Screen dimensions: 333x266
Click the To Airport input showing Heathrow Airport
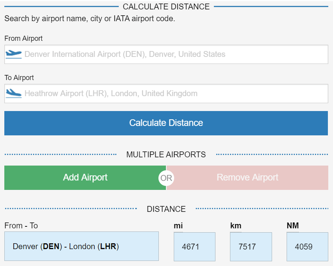166,93
